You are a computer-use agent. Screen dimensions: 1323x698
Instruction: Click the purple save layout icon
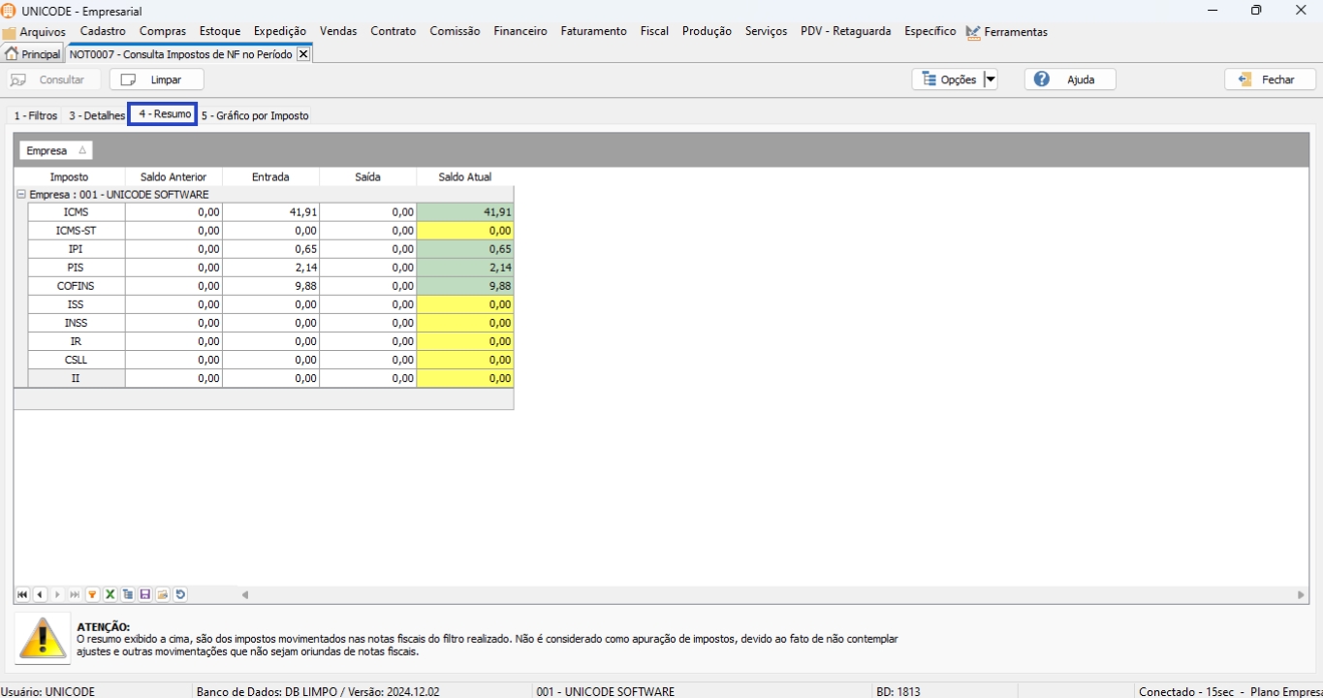pos(145,594)
